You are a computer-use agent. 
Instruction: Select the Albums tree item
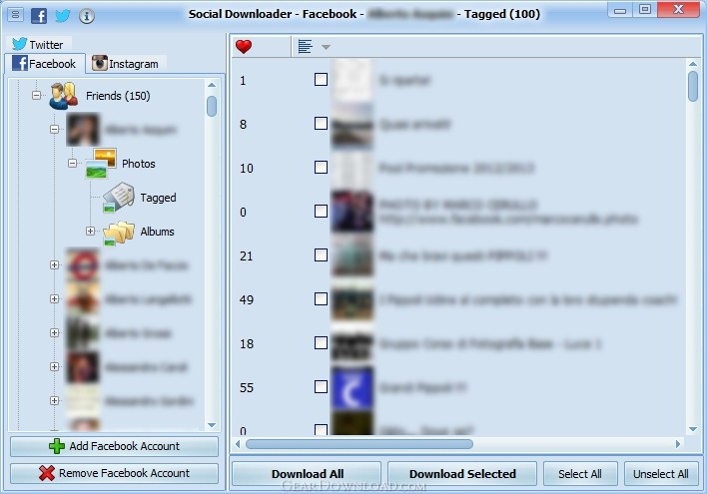click(157, 232)
